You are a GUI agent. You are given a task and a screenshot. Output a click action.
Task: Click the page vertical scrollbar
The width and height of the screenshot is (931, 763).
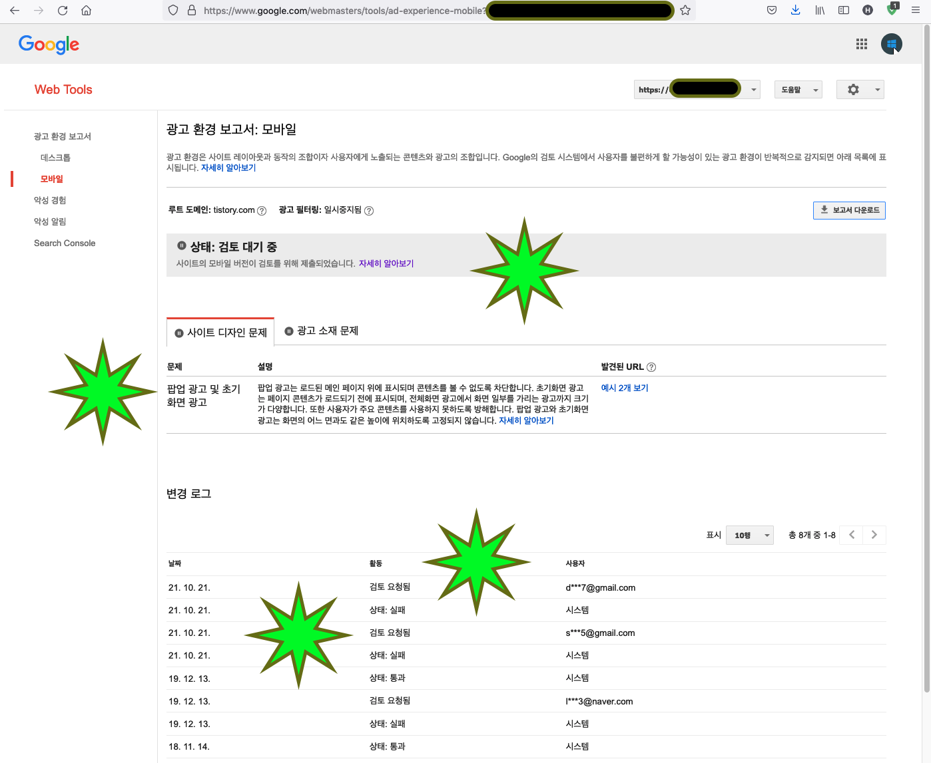click(926, 359)
